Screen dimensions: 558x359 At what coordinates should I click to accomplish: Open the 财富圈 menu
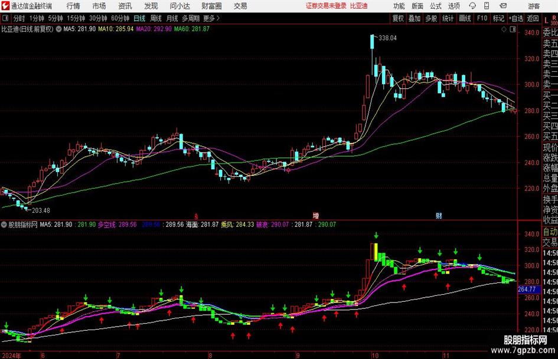click(x=211, y=6)
